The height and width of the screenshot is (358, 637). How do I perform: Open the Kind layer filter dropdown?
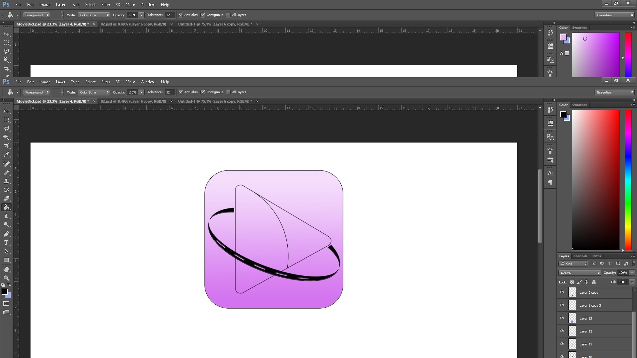(x=573, y=264)
